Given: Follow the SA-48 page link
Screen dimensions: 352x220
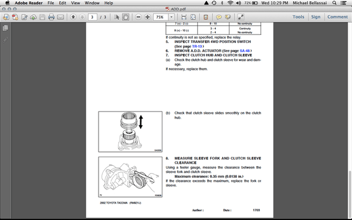Looking at the screenshot, I should [x=245, y=50].
